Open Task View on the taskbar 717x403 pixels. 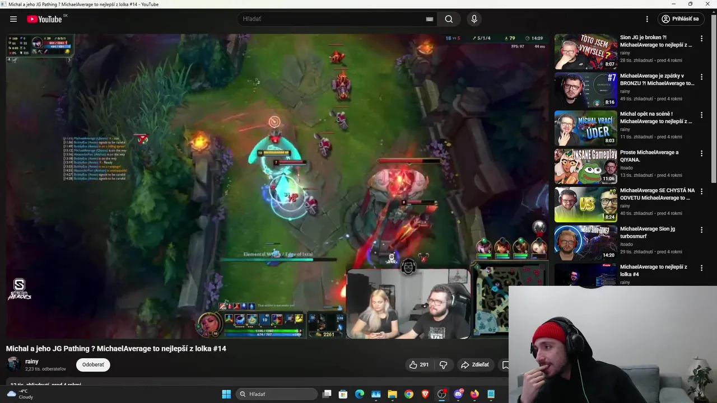[327, 394]
